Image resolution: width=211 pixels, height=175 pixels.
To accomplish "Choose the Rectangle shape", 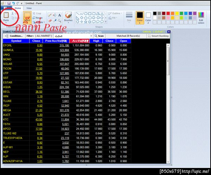I will 90,14.
